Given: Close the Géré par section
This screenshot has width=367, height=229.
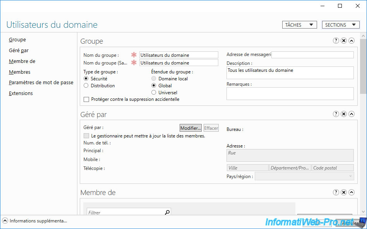Looking at the screenshot, I should point(343,114).
